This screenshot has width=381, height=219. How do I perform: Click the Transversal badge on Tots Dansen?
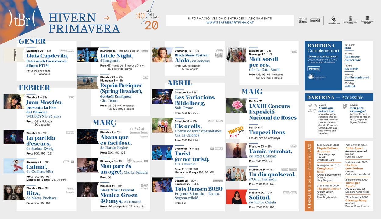point(218,181)
